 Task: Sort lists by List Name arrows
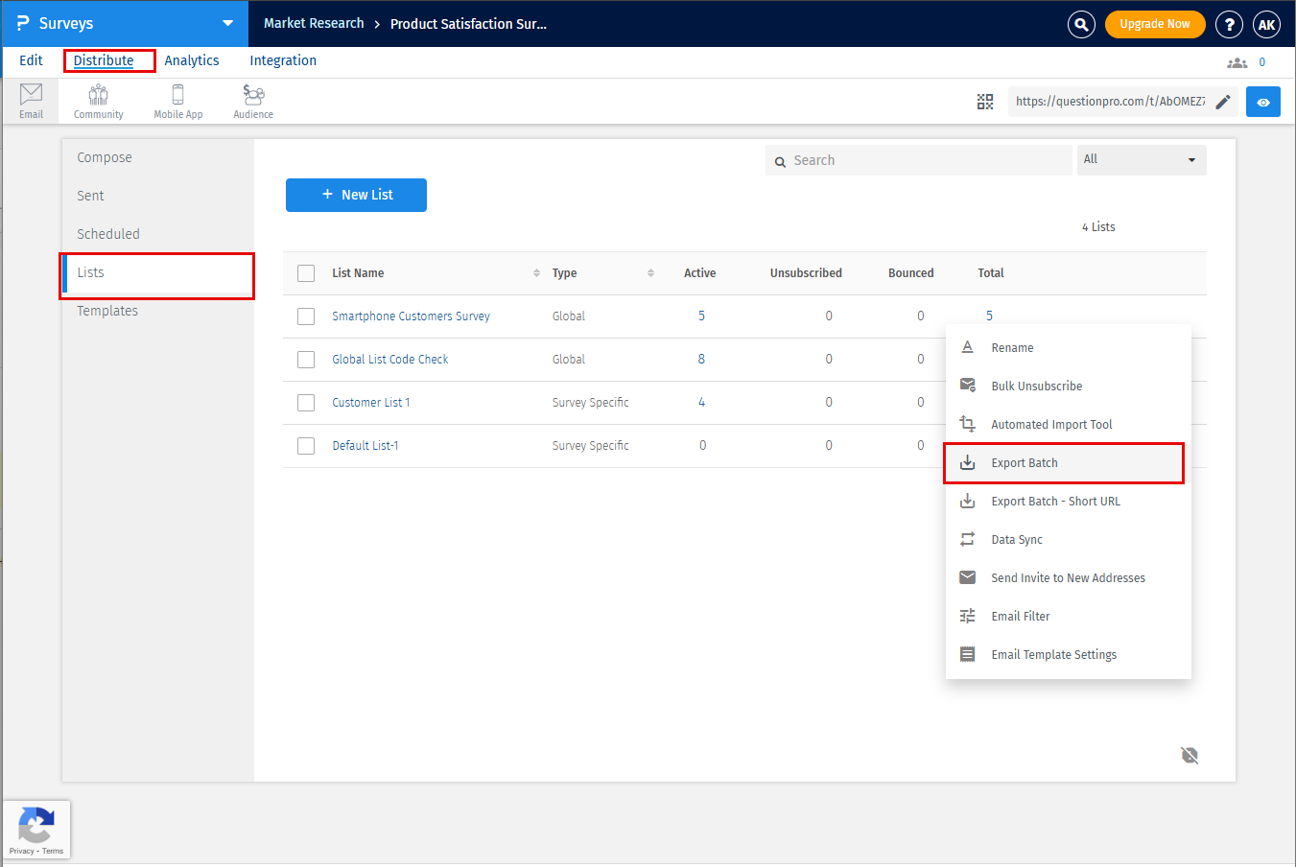(536, 273)
